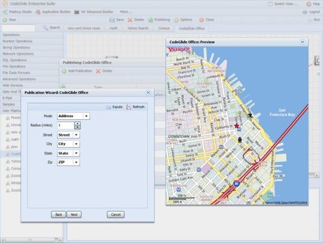The image size is (323, 243).
Task: Click the Search magnifier icon
Action: click(x=45, y=28)
